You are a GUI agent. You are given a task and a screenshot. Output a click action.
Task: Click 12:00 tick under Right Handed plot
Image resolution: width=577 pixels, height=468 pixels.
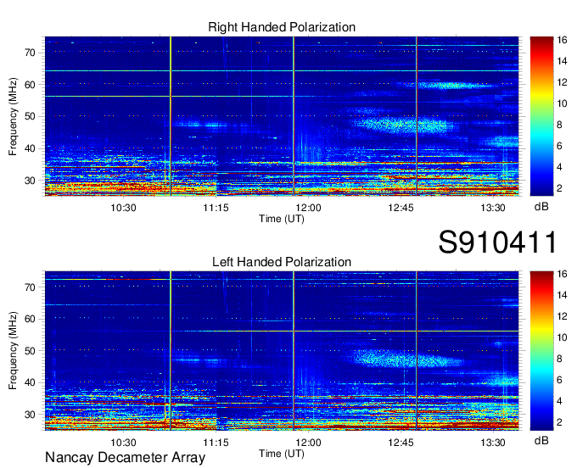pos(308,208)
